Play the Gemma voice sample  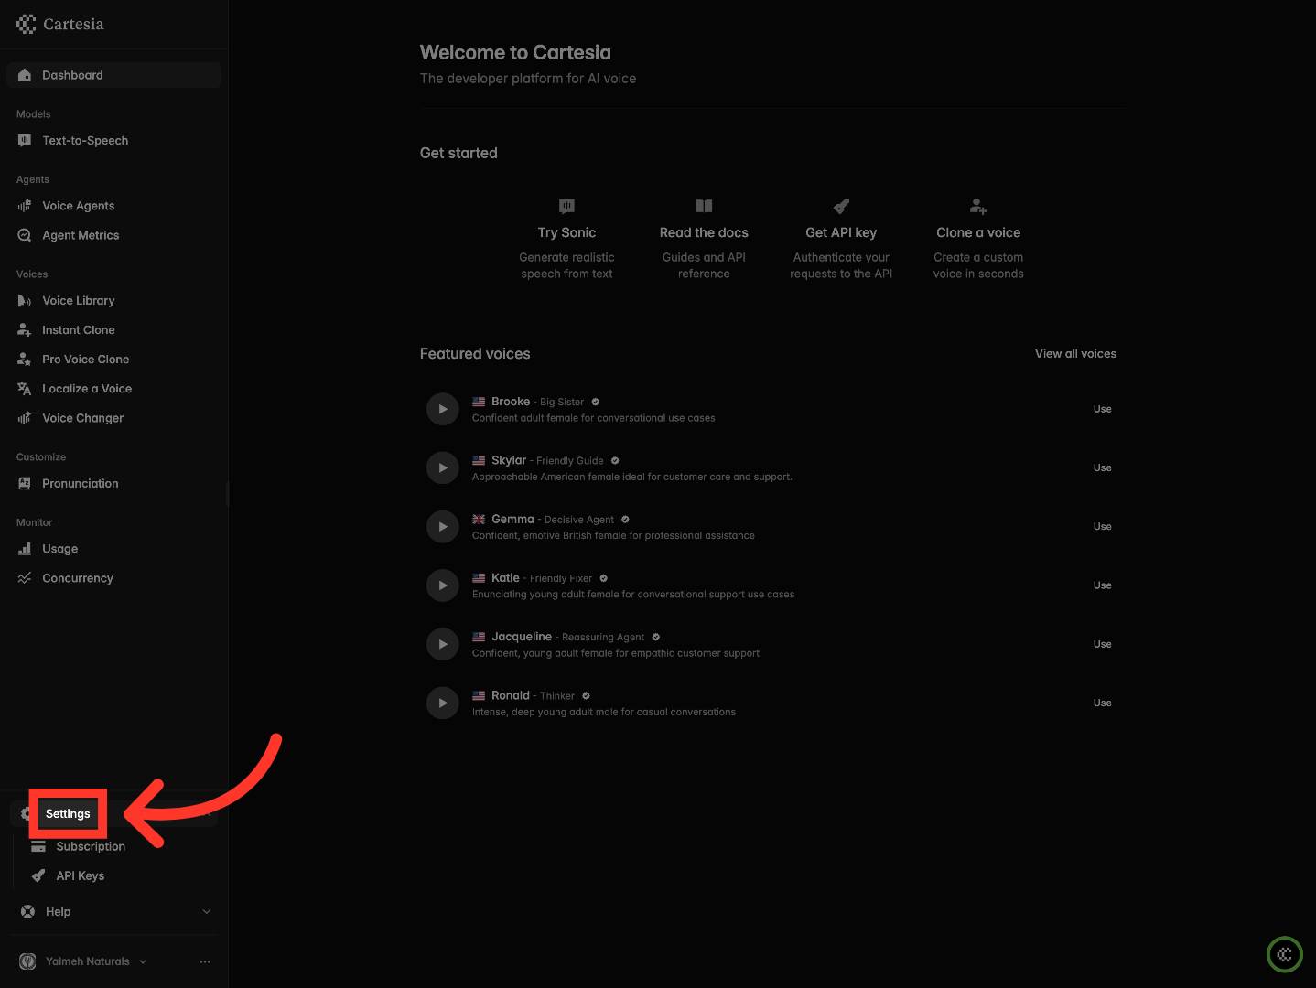(x=443, y=526)
